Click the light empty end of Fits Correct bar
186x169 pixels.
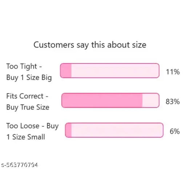[x=151, y=100]
